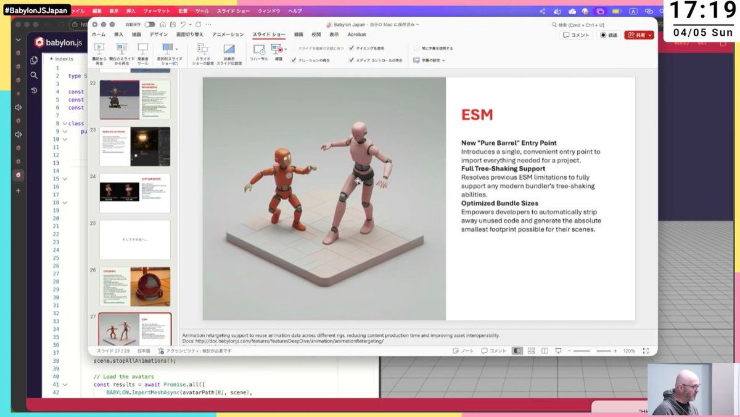Viewport: 740px width, 417px height.
Task: Open Set Up Slide Show icon
Action: (x=202, y=49)
